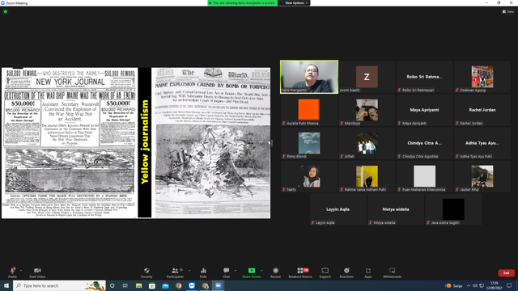Select Nistya widelia's tile
The height and width of the screenshot is (291, 518).
tap(396, 209)
